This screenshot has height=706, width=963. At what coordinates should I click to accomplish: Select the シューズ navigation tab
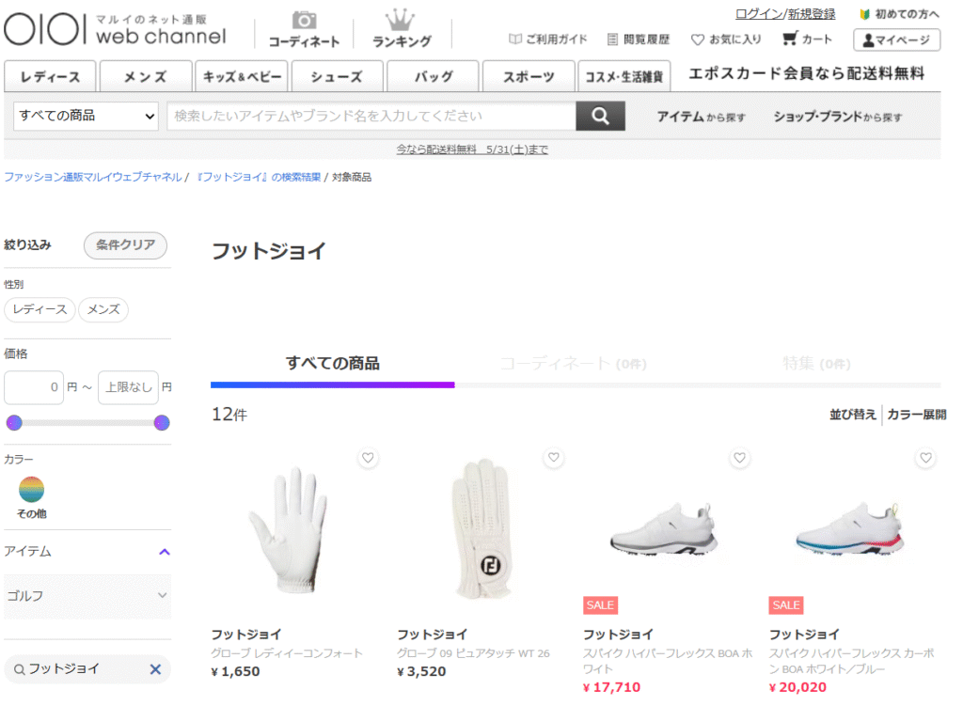tap(338, 77)
